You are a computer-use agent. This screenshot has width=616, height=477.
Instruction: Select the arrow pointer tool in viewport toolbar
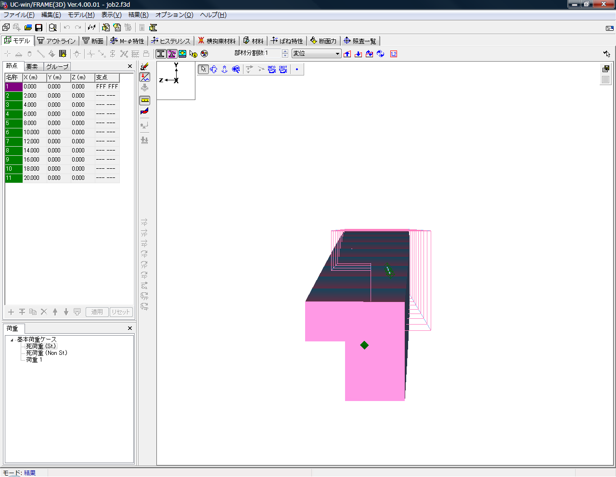point(204,69)
